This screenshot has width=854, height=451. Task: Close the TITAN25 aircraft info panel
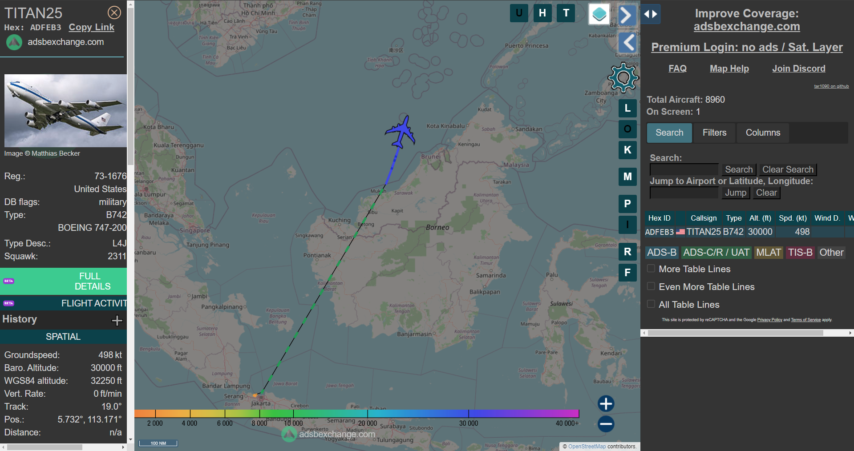[x=114, y=12]
